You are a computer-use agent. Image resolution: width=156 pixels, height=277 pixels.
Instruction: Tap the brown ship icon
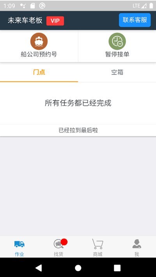point(39,41)
